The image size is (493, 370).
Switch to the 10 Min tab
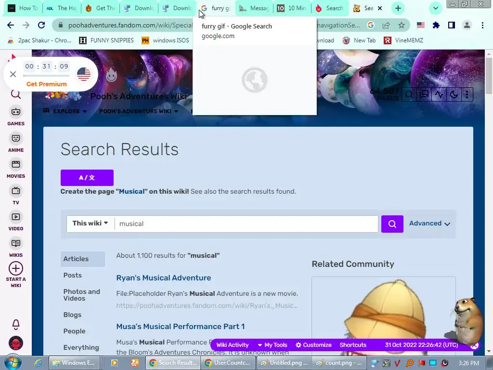point(292,8)
